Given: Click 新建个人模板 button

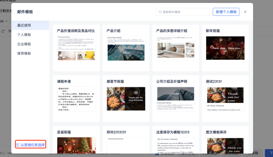Looking at the screenshot, I should click(x=226, y=12).
